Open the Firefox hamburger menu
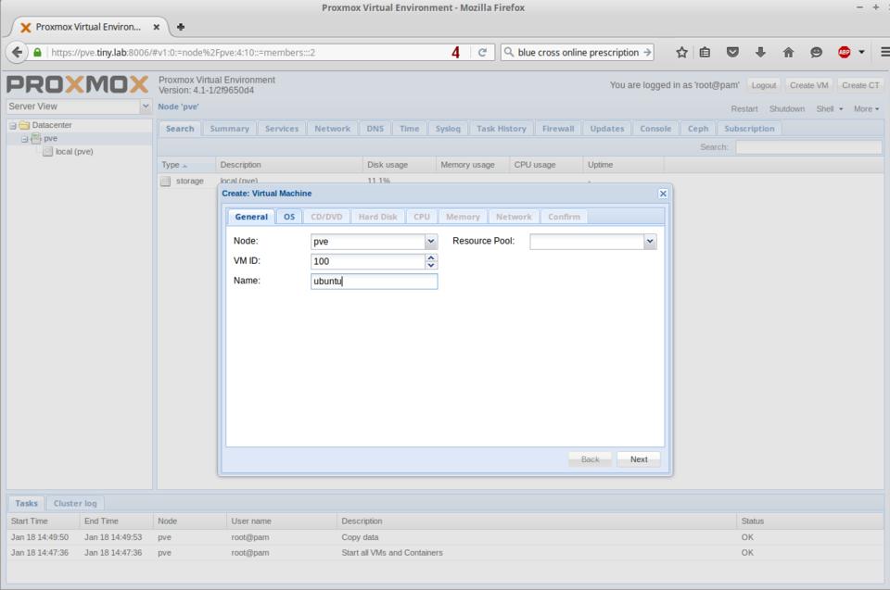The width and height of the screenshot is (890, 590). [x=884, y=53]
